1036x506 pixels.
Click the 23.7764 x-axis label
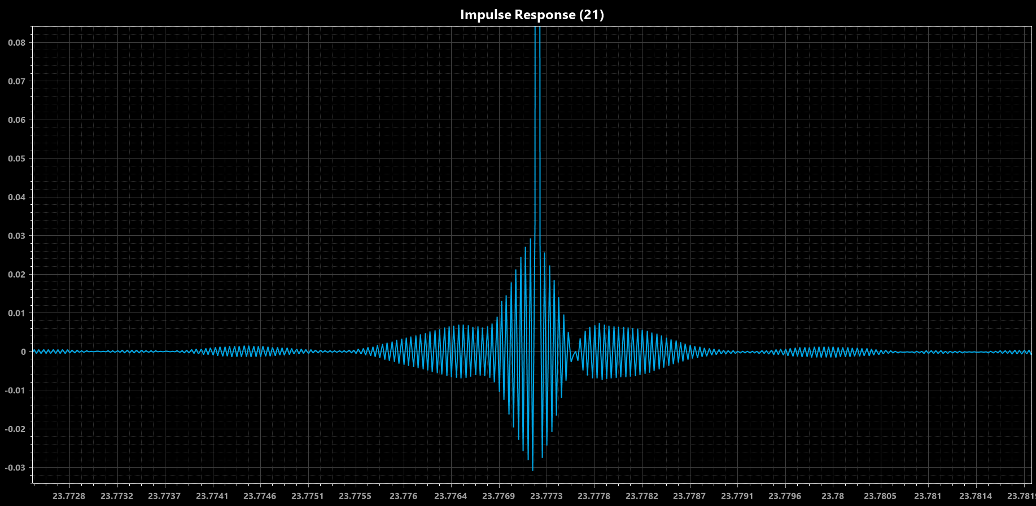pos(451,496)
